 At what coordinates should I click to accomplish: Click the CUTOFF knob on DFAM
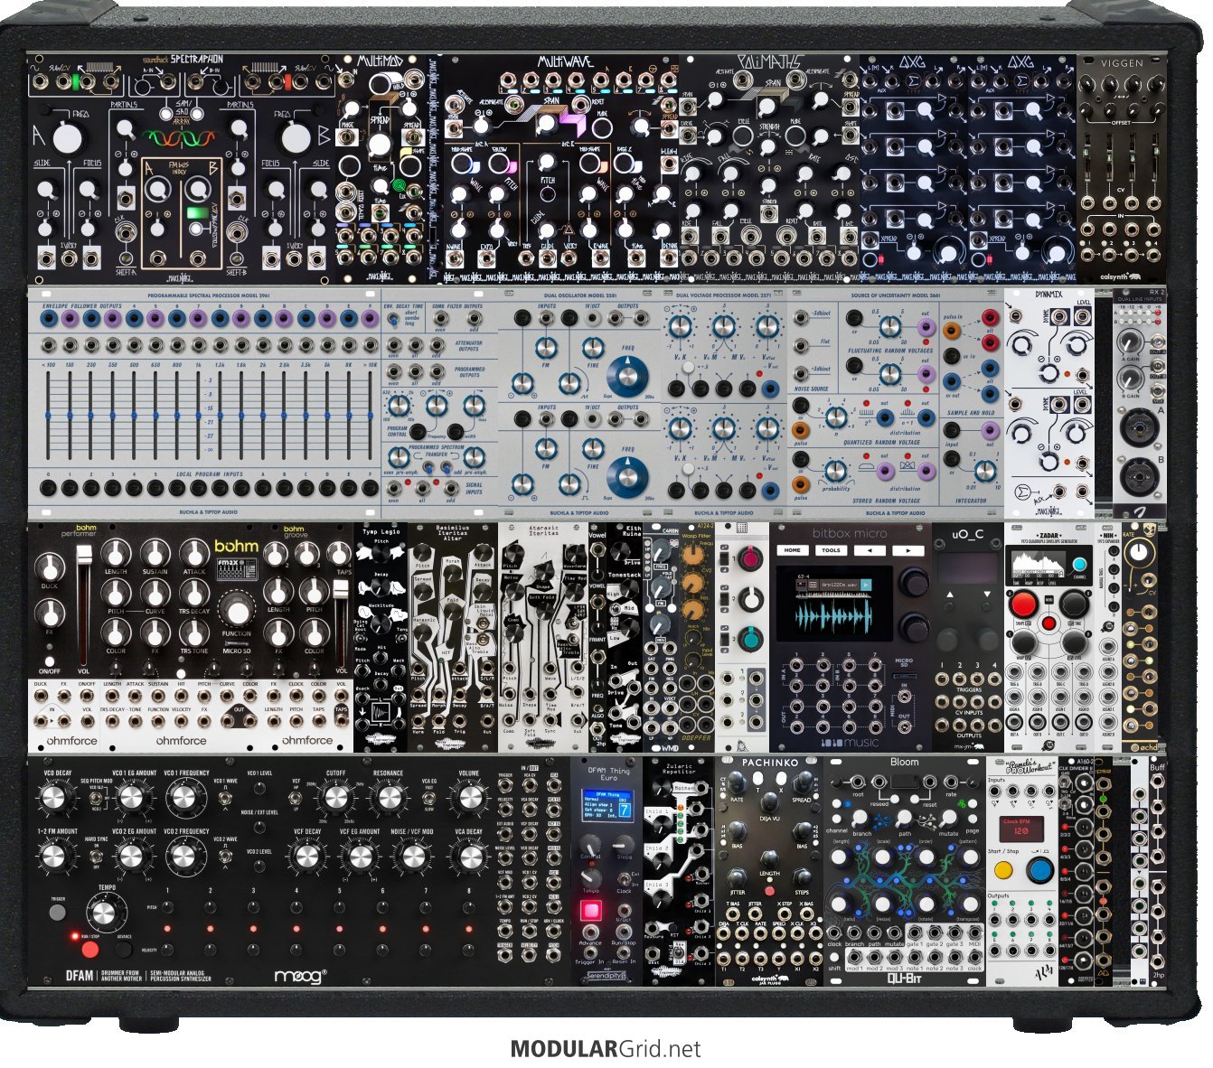point(335,797)
